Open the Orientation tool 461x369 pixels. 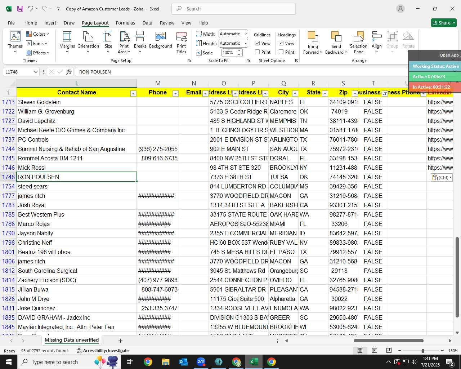88,42
